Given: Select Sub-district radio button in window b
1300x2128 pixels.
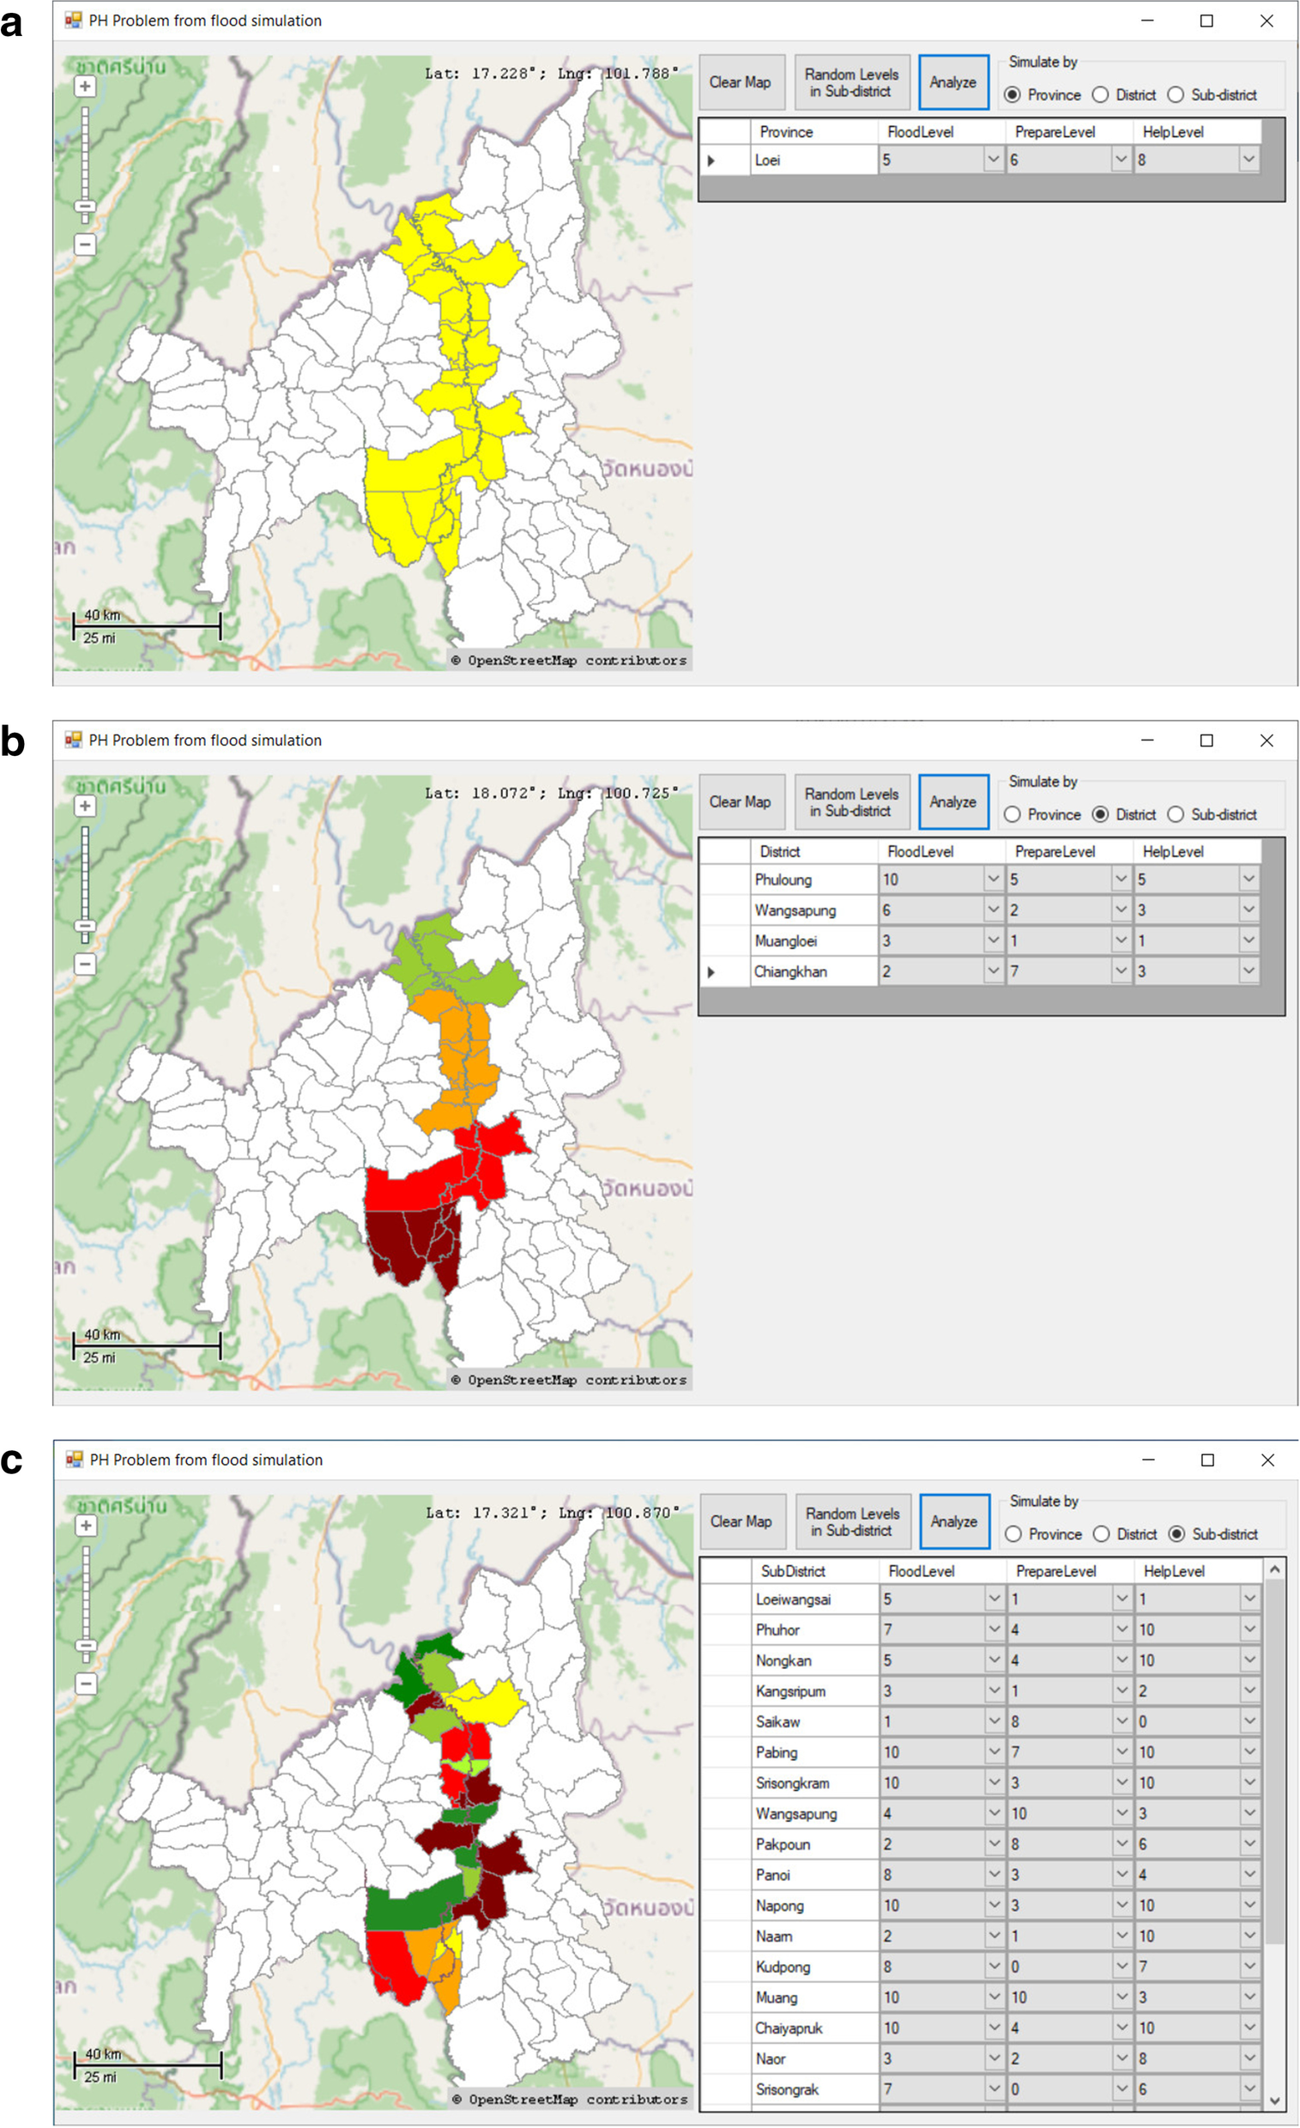Looking at the screenshot, I should 1176,814.
